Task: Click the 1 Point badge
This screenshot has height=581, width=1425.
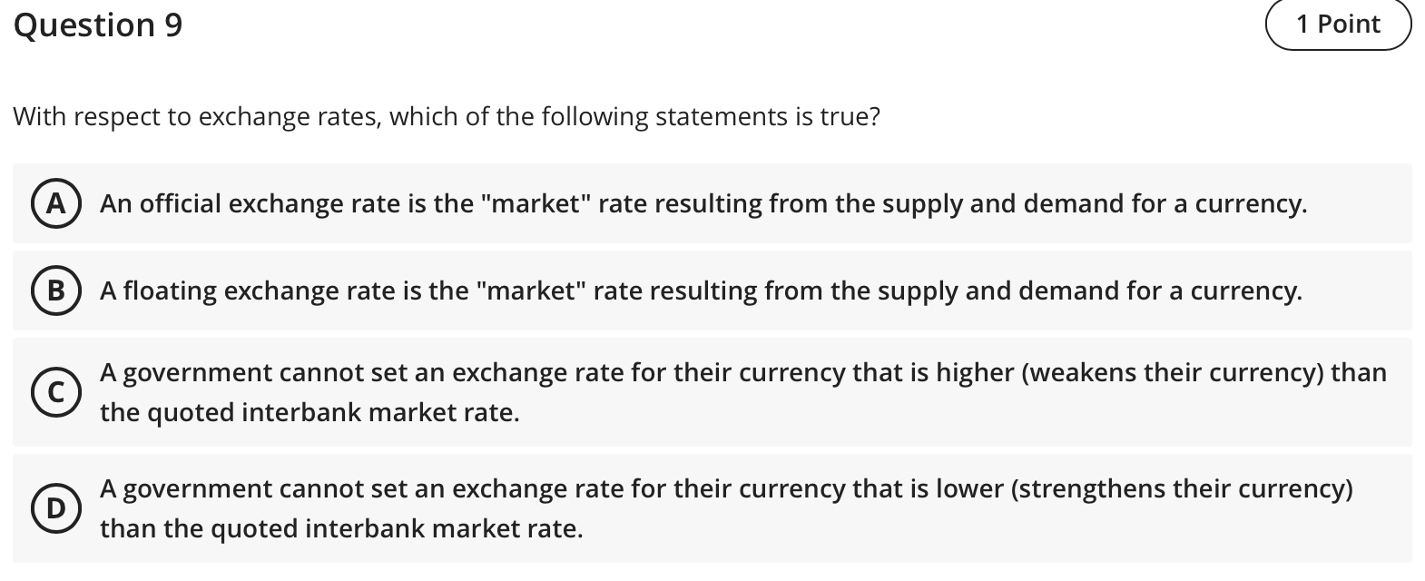Action: pos(1338,25)
